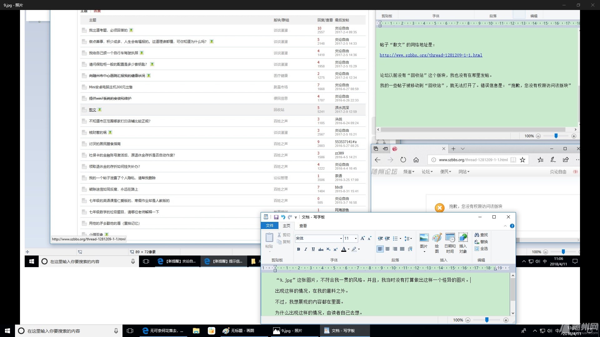
Task: Click home icon in the pictured Edge browser
Action: [x=416, y=160]
